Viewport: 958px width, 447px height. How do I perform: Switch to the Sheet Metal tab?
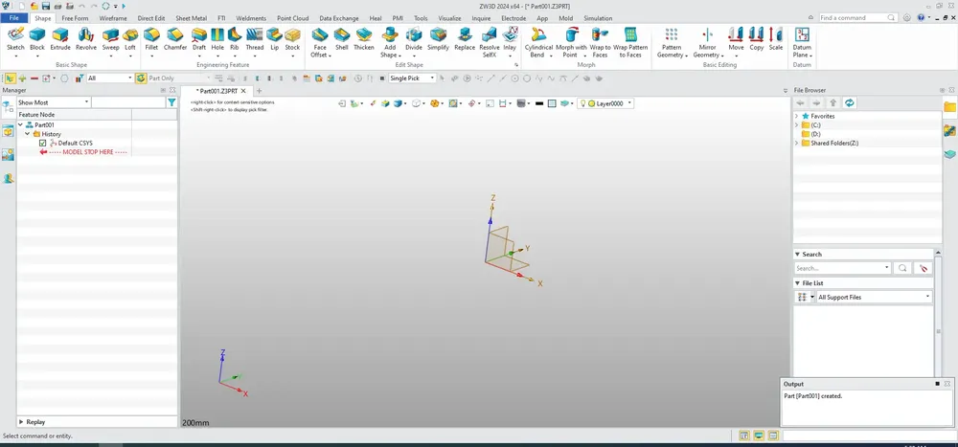tap(192, 18)
